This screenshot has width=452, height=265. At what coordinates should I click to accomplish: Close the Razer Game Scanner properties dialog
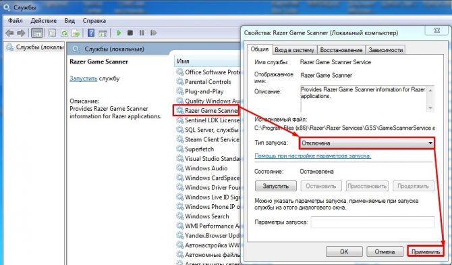tap(436, 30)
